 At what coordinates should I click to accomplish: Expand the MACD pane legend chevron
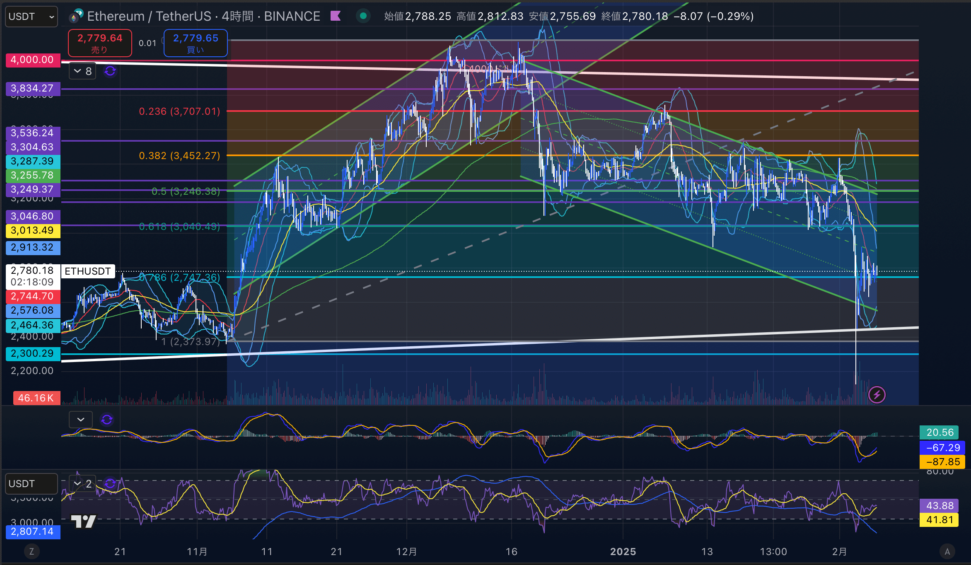[x=81, y=420]
